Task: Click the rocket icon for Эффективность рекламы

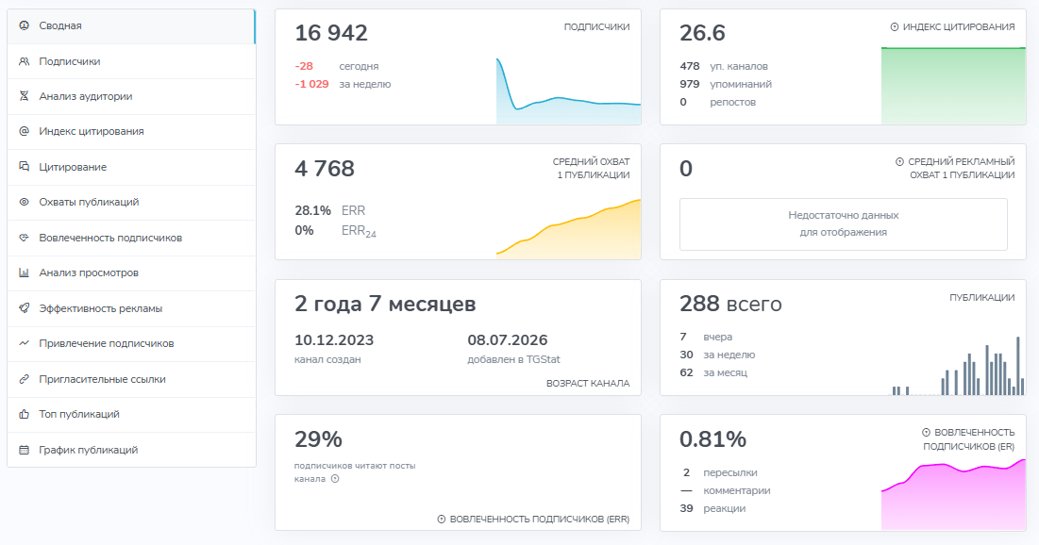Action: coord(24,308)
